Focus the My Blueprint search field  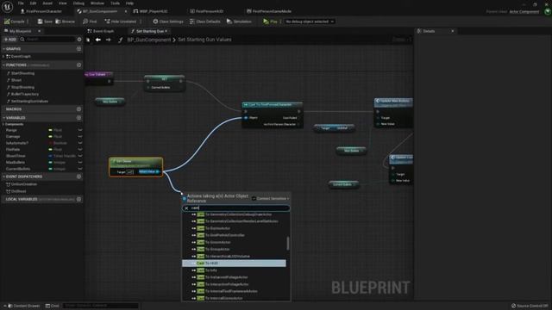coord(47,40)
